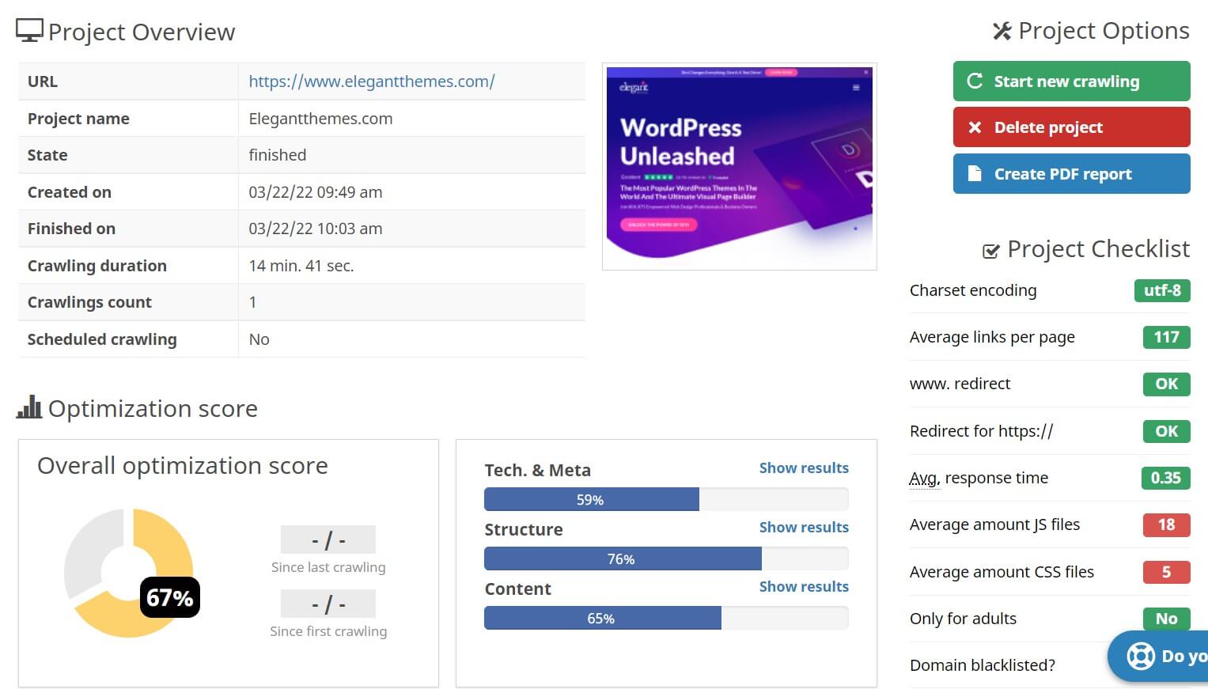The width and height of the screenshot is (1208, 689).
Task: Show results for Structure score
Action: 803,527
